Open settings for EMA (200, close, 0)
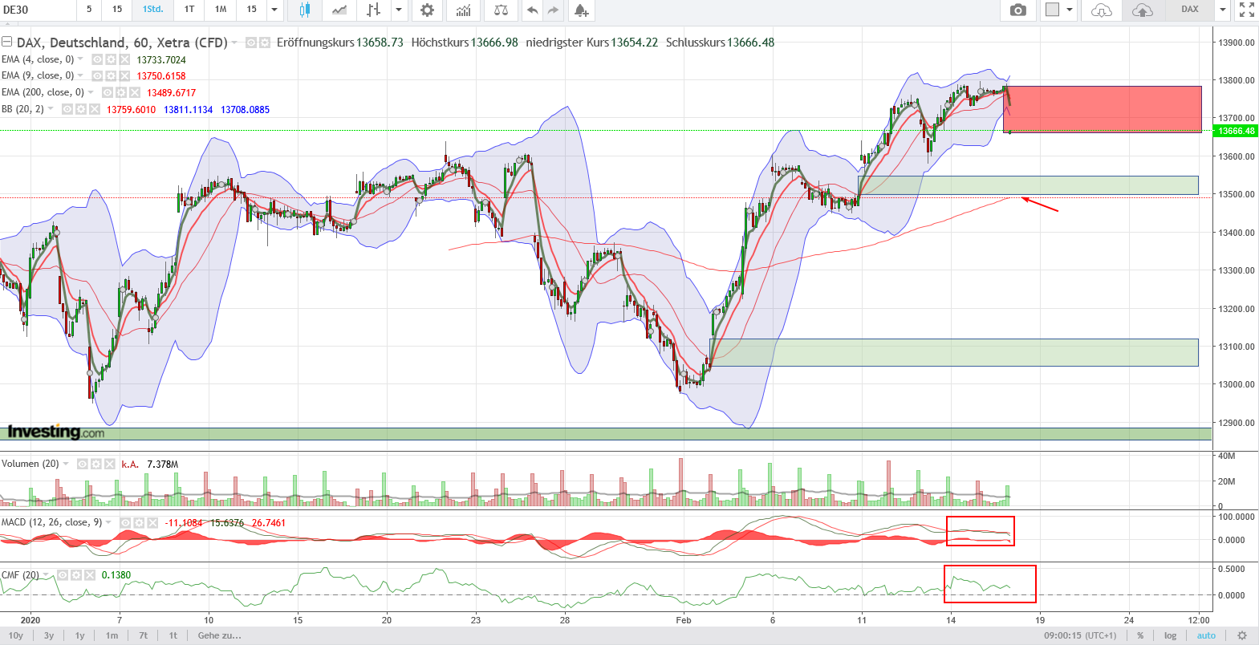 click(x=121, y=92)
